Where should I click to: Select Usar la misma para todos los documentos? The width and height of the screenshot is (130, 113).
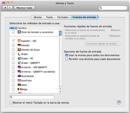tap(67, 55)
